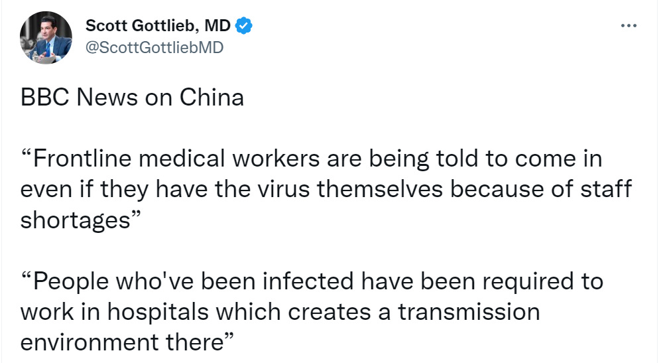Click the word 'themselves' in the first quote

(380, 190)
